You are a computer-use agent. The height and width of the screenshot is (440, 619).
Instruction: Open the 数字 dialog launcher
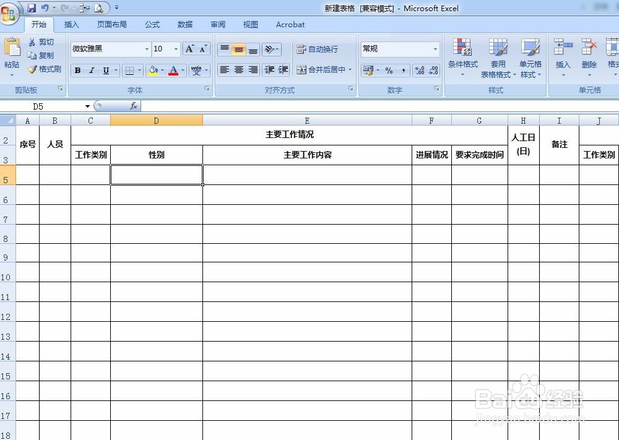pos(437,88)
